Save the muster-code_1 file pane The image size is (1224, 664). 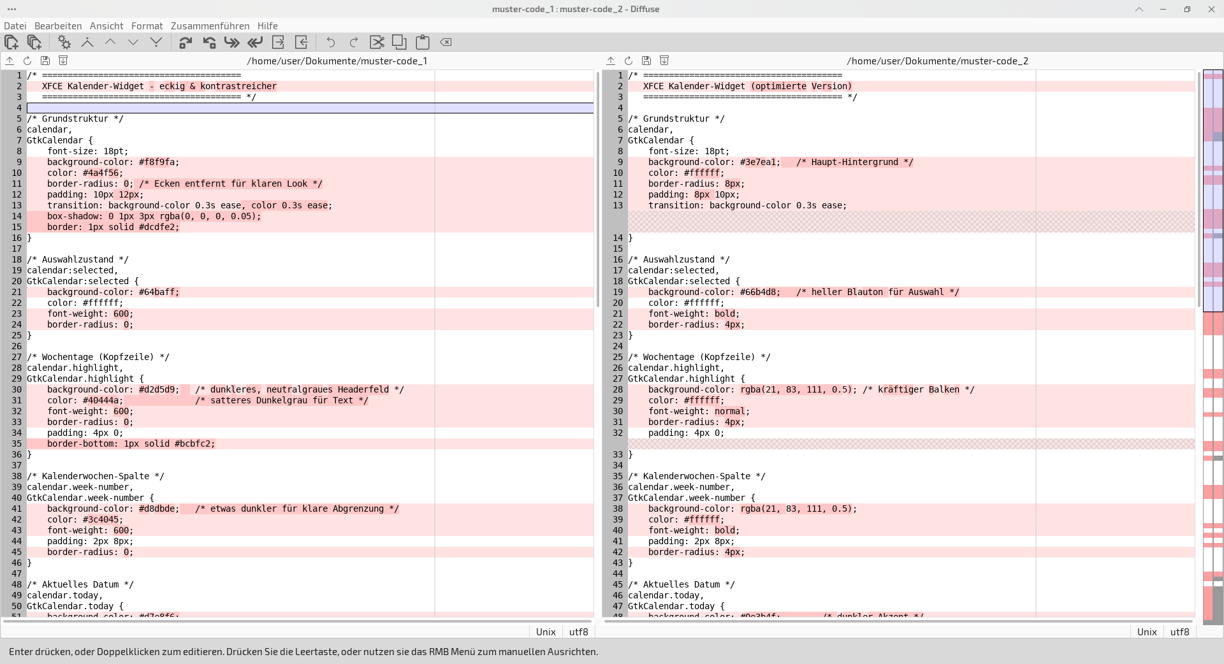tap(45, 61)
